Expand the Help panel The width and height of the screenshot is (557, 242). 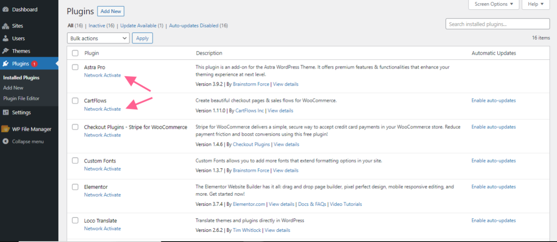[x=536, y=4]
